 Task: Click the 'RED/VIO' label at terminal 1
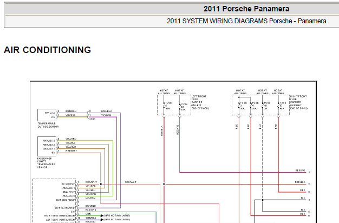[x=300, y=170]
